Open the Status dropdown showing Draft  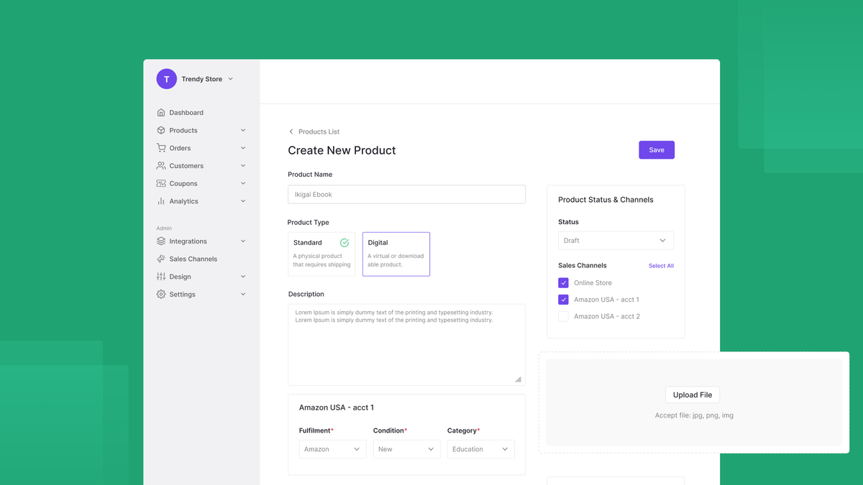616,240
